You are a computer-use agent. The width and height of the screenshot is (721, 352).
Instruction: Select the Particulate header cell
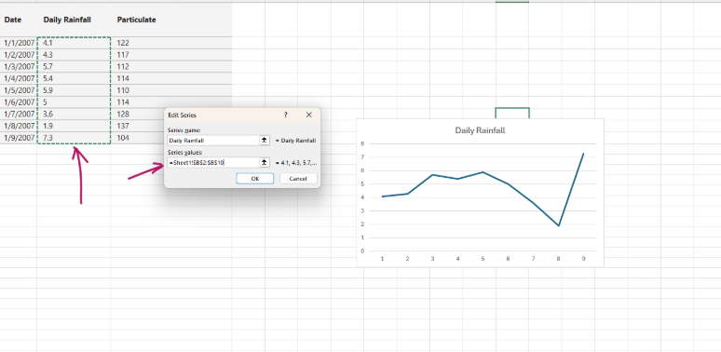(171, 20)
